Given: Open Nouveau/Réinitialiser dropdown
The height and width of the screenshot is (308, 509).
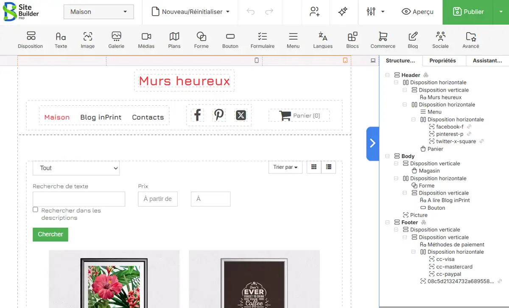Looking at the screenshot, I should pos(191,12).
